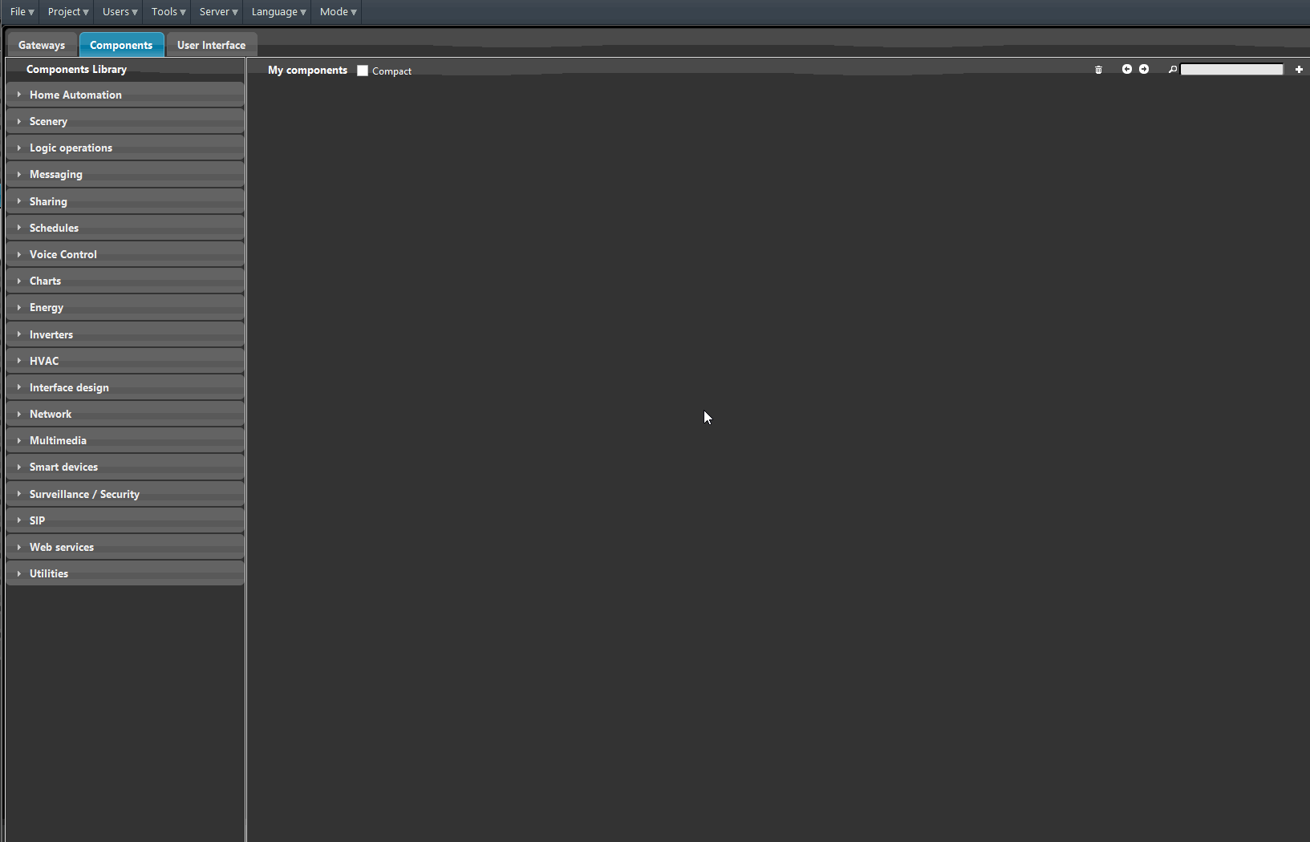This screenshot has width=1310, height=842.
Task: Switch to the Gateways tab
Action: (42, 45)
